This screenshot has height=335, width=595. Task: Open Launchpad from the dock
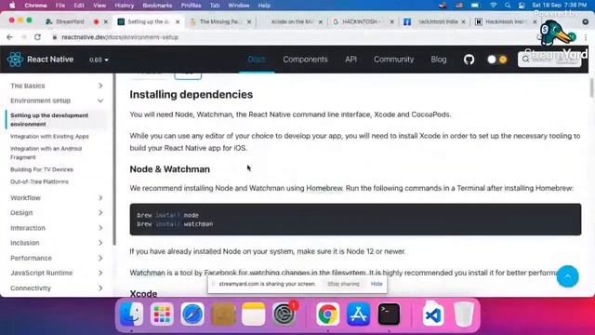pyautogui.click(x=162, y=315)
